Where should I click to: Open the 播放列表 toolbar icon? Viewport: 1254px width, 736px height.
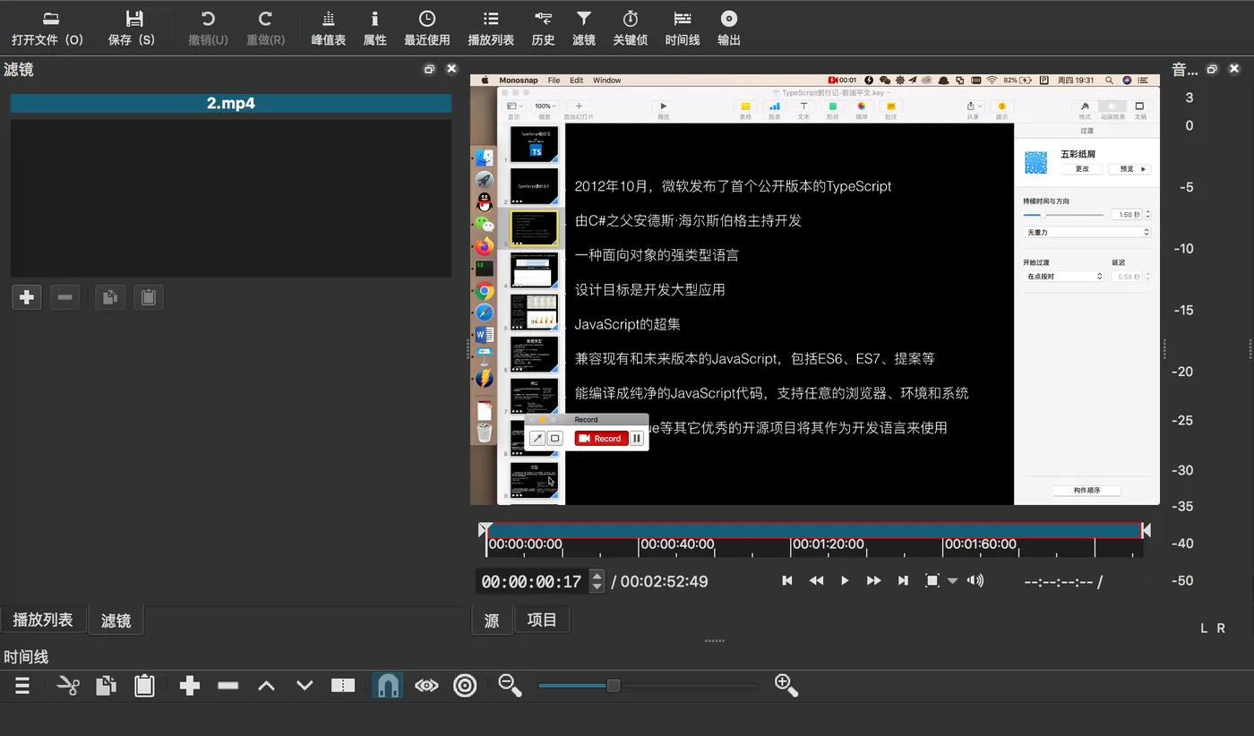tap(491, 29)
